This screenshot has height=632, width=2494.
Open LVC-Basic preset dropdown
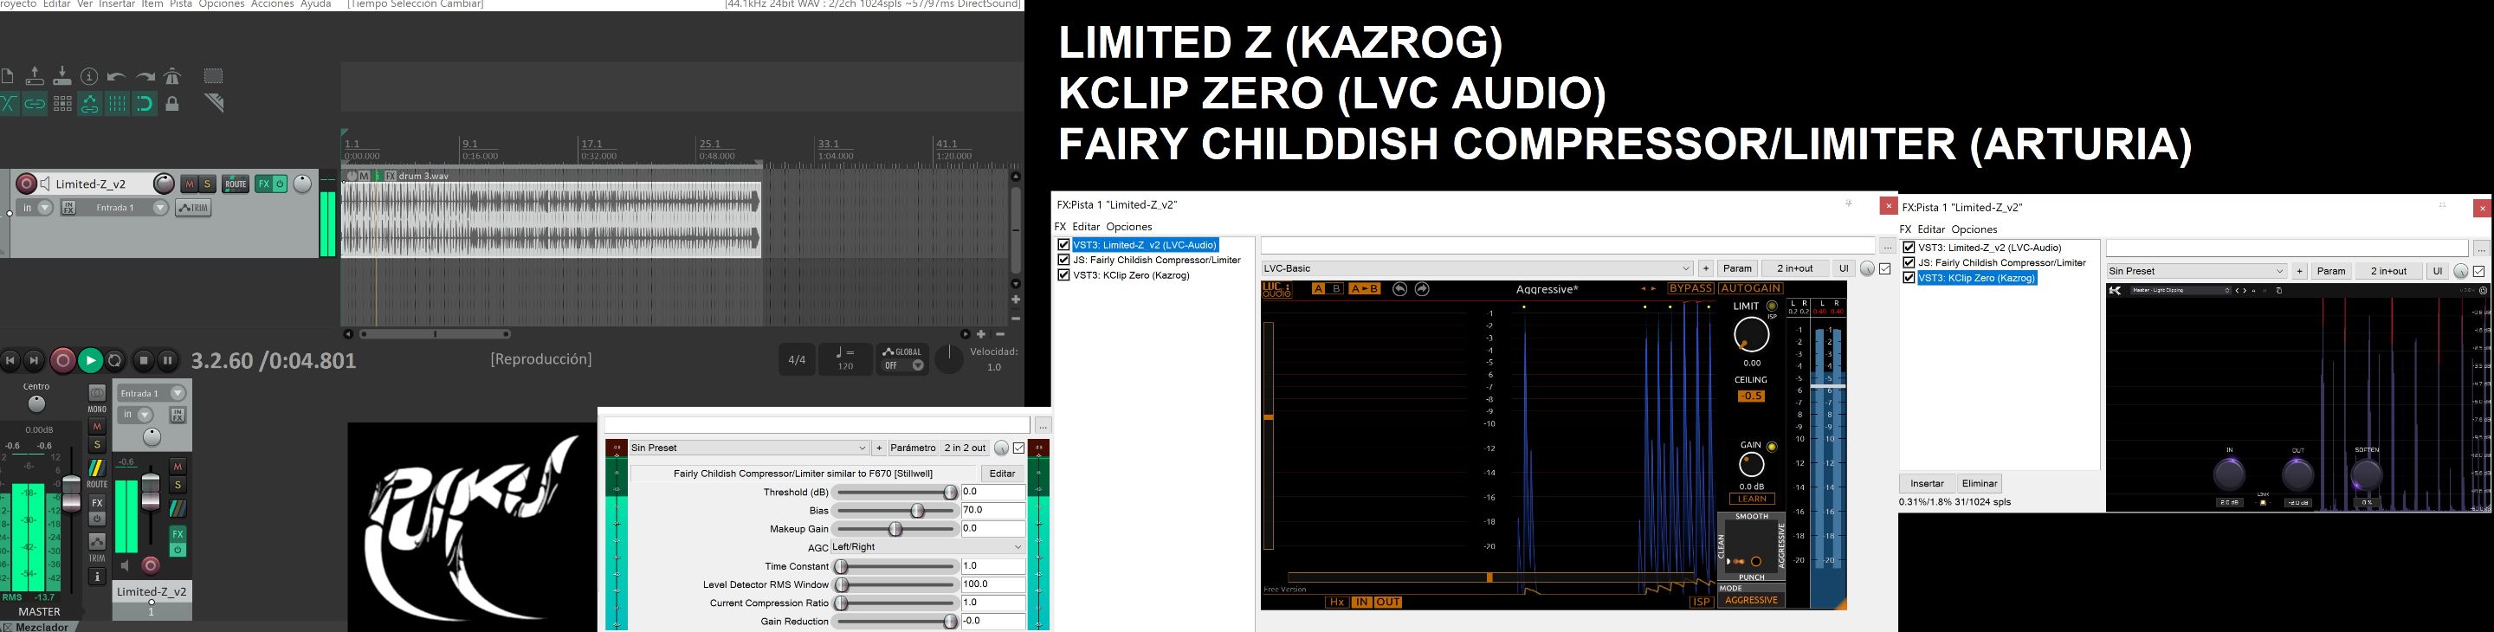(x=1477, y=268)
